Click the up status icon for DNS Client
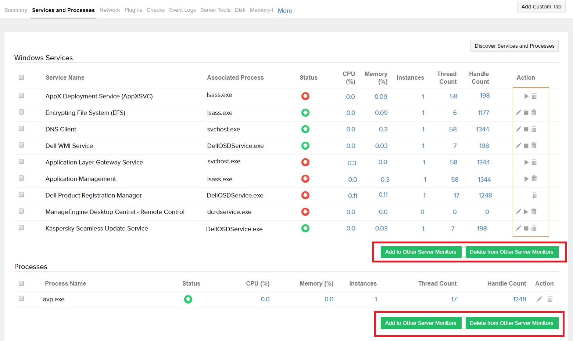Image resolution: width=573 pixels, height=341 pixels. pos(305,129)
